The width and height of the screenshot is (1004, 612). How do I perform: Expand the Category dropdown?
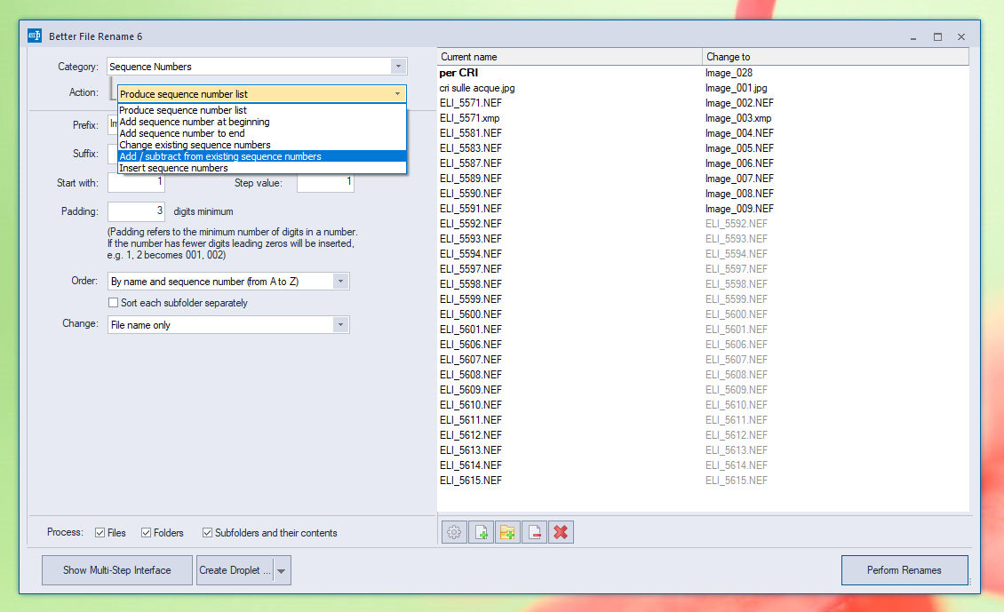tap(397, 67)
